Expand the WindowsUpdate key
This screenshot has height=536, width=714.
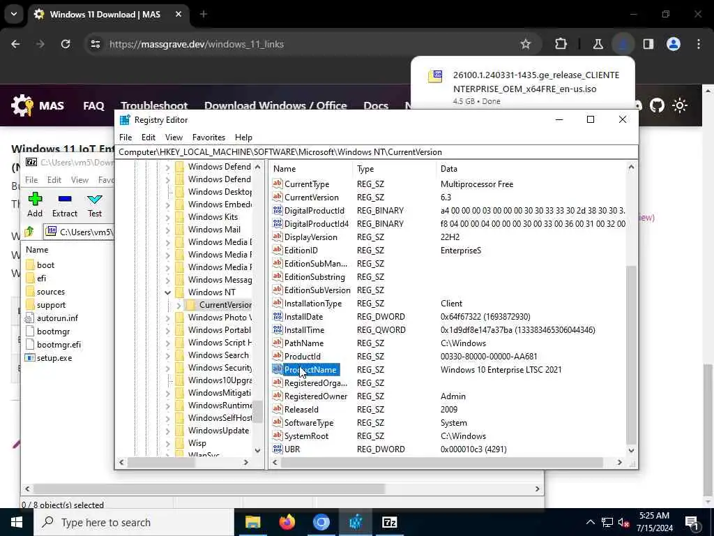click(x=167, y=431)
